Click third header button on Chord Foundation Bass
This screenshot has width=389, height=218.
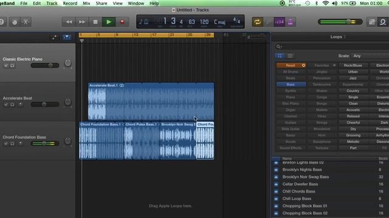pyautogui.click(x=21, y=144)
